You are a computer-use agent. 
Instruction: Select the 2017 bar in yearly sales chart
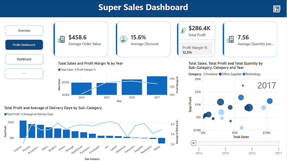[x=157, y=86]
